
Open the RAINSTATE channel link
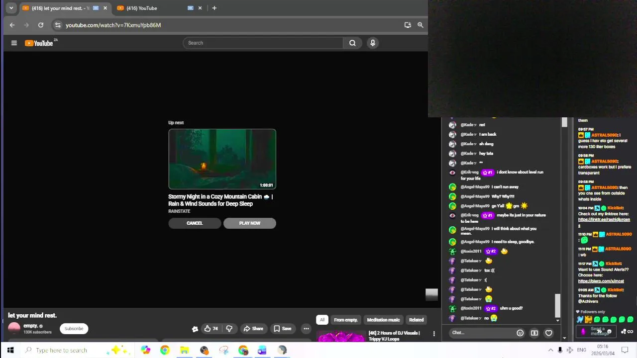click(179, 211)
